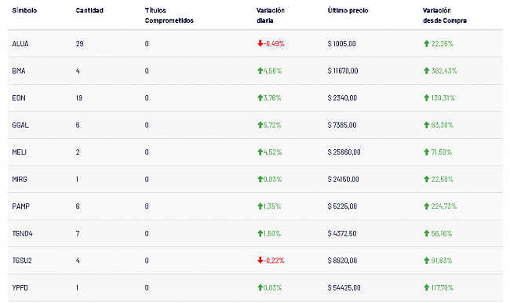Click TGNO4 last price $ 4372,50
510x303 pixels.
click(342, 233)
